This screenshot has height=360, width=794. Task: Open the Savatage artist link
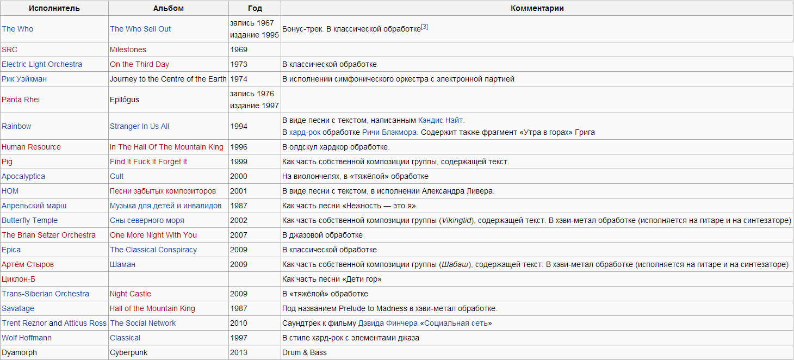tap(18, 308)
